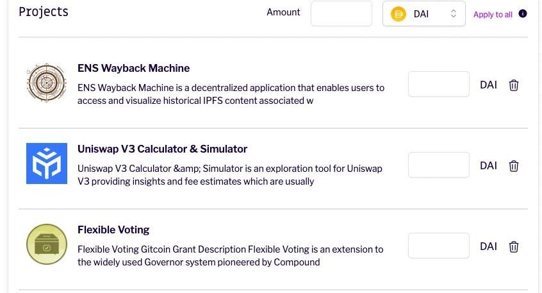Expand token selector chevron arrows
The image size is (542, 293).
pyautogui.click(x=454, y=13)
